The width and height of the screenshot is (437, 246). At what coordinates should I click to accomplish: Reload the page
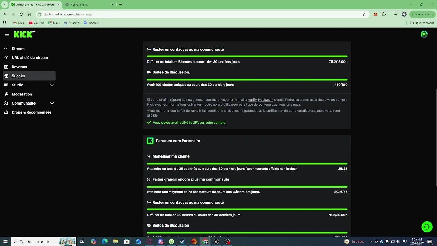(21, 14)
